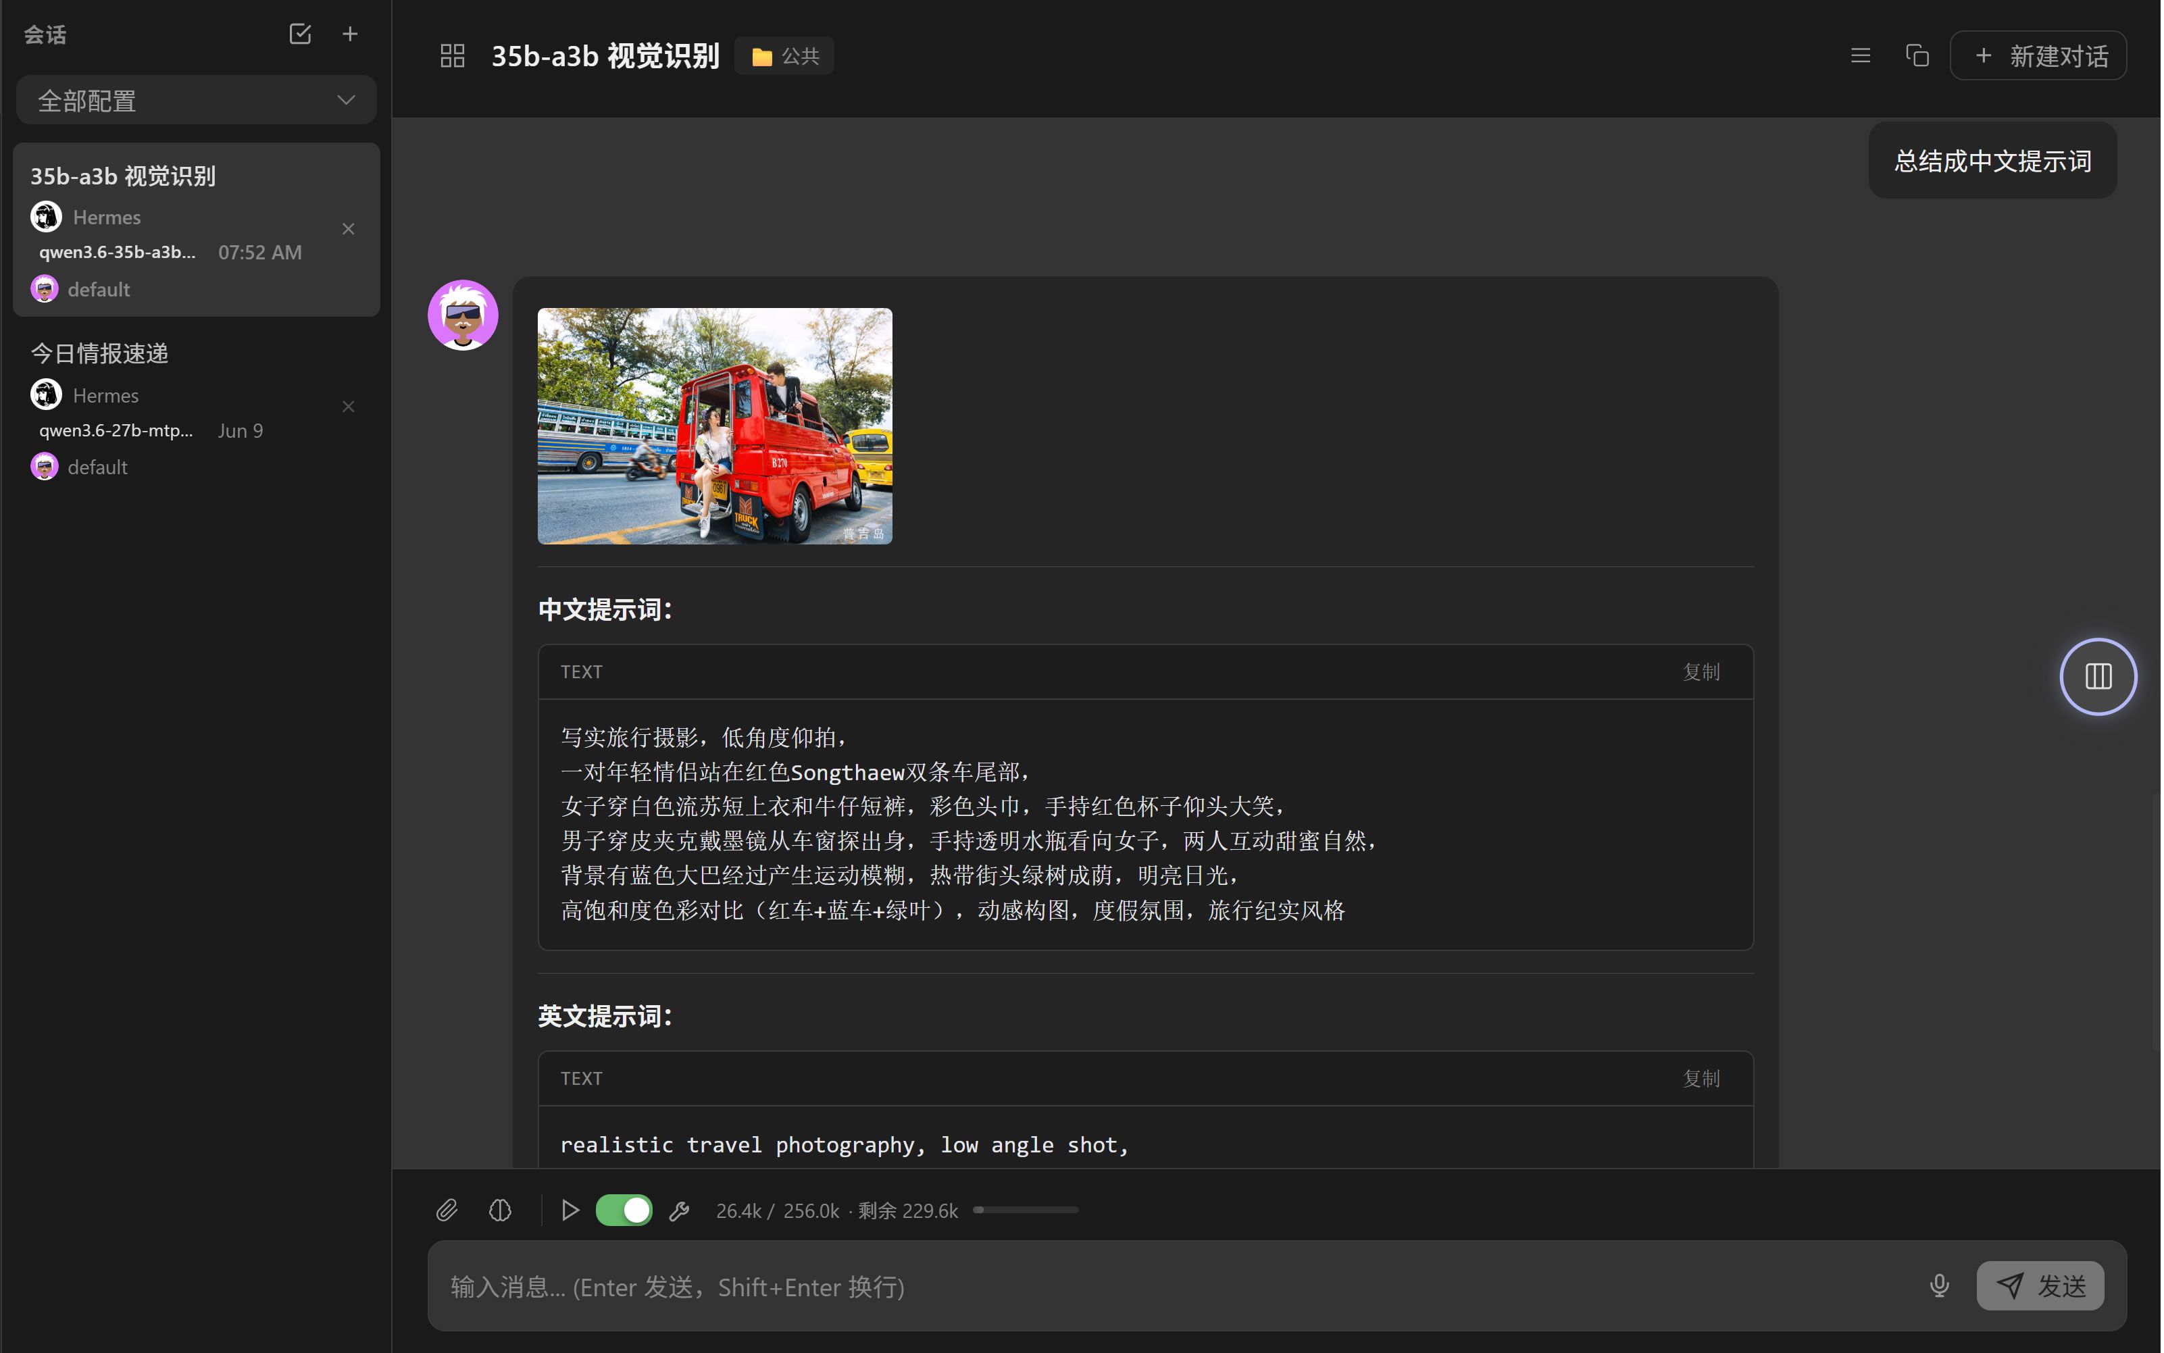Close the 35b-a3b 视觉识别 conversation entry
2164x1353 pixels.
click(x=348, y=229)
